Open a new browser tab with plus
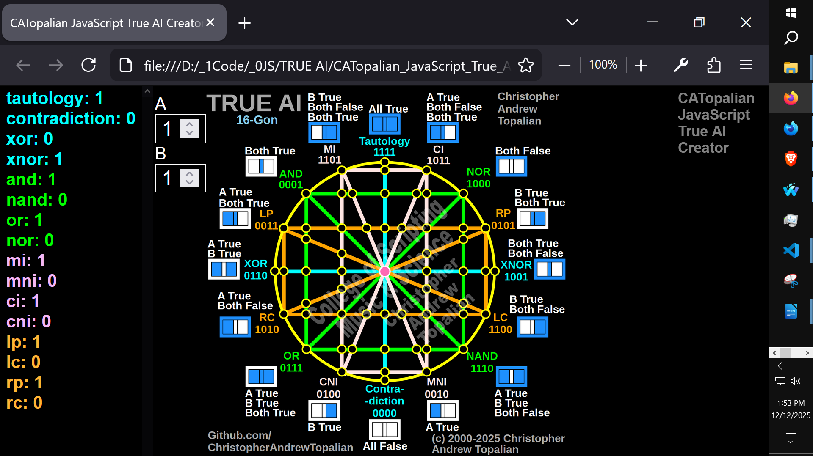Screen dimensions: 813x456 click(244, 22)
